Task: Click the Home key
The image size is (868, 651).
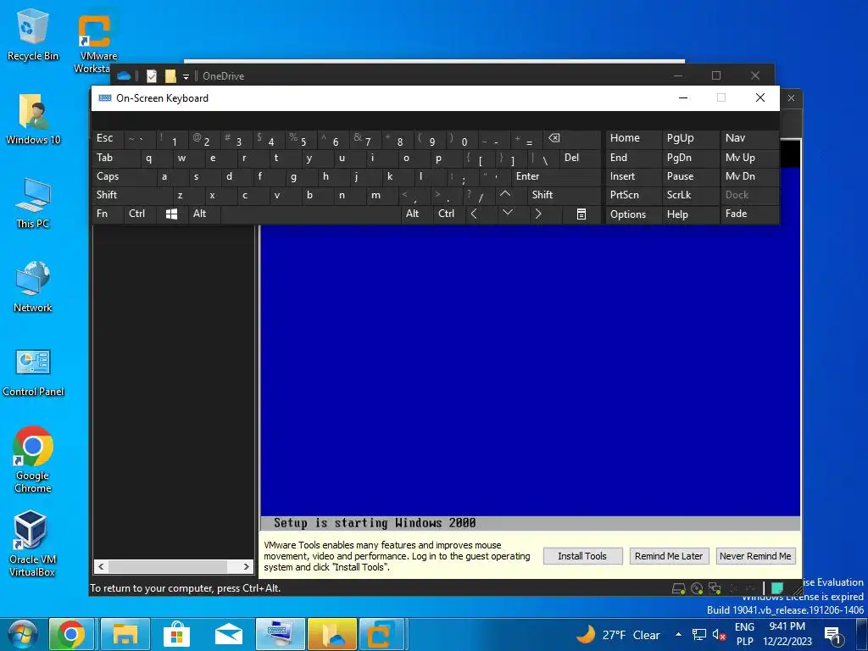Action: (632, 138)
